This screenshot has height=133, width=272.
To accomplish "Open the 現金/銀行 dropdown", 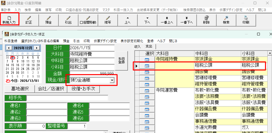I will (x=112, y=80).
